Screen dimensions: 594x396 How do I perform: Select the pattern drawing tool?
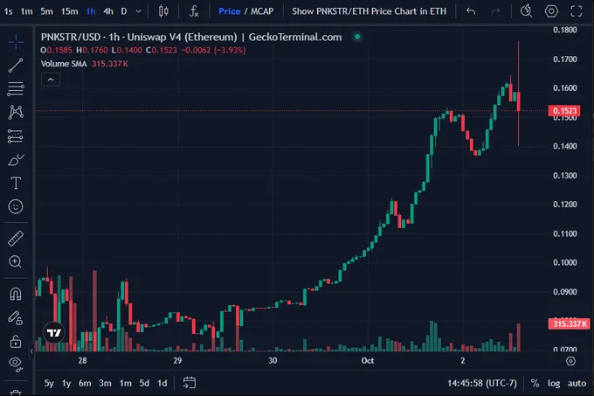(x=16, y=112)
